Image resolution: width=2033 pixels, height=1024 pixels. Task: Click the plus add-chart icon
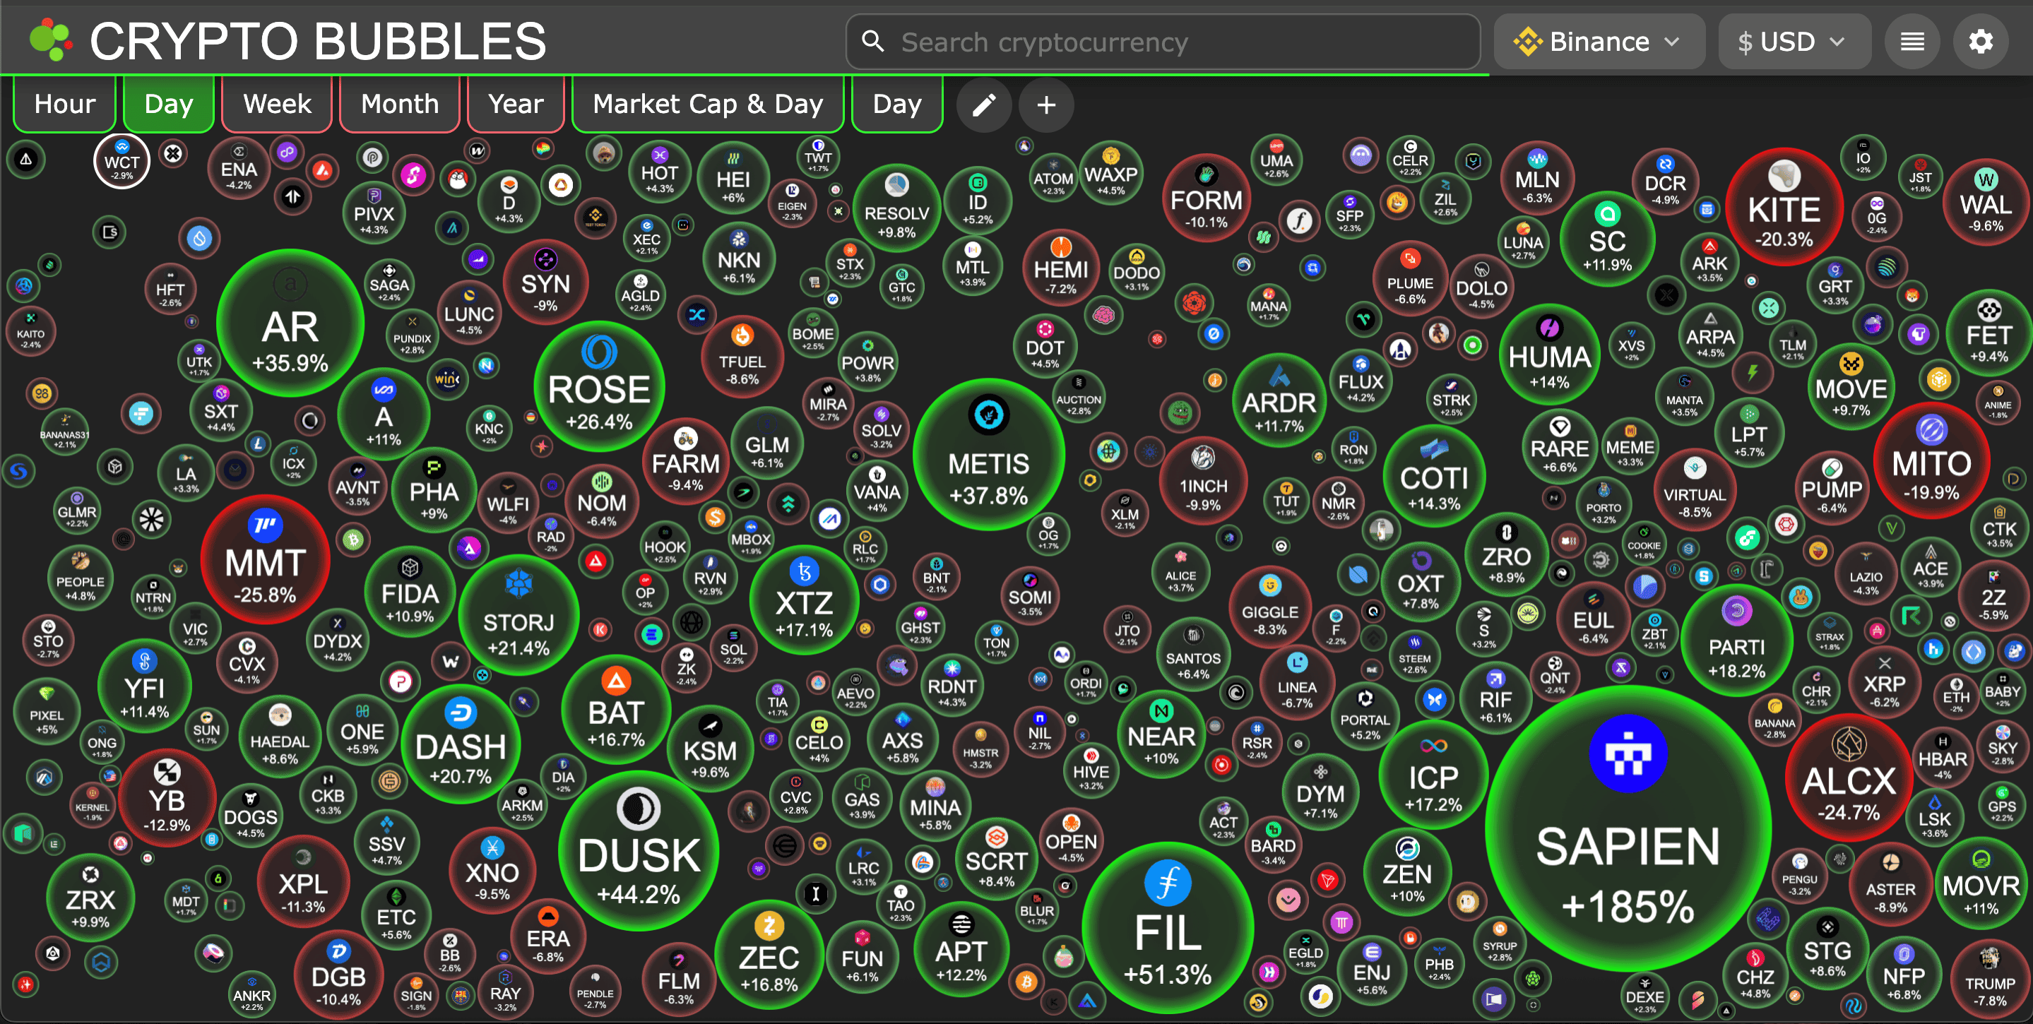pos(1045,105)
